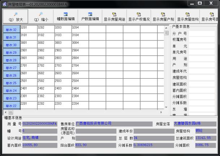Select room cell 3204
This screenshot has width=220, height=156.
pyautogui.click(x=80, y=29)
